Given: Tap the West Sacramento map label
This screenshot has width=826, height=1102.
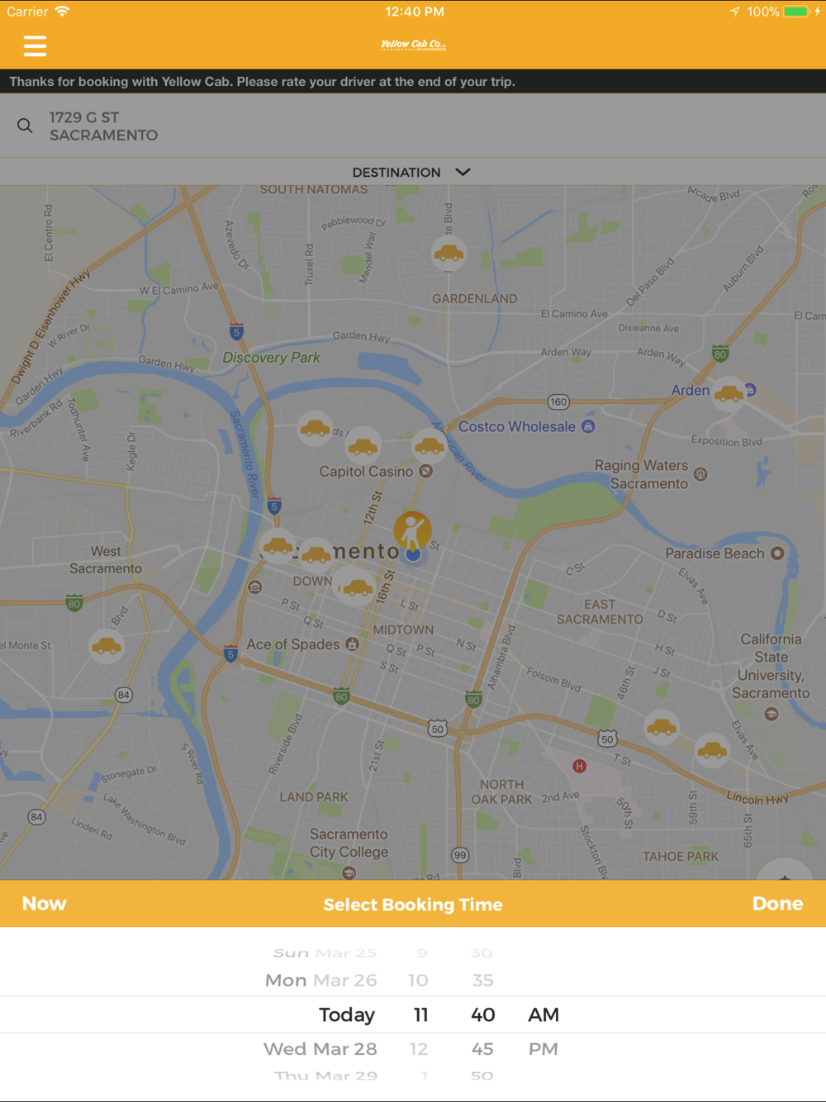Looking at the screenshot, I should click(106, 560).
